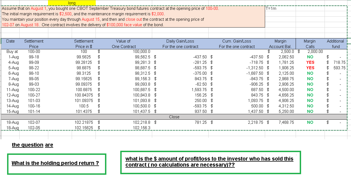Click cumulative gain '2,218.75'
Screen dimensions: 351x181
point(256,122)
